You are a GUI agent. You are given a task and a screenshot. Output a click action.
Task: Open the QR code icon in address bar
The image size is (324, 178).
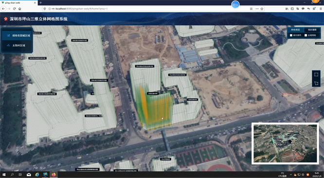[x=251, y=9]
